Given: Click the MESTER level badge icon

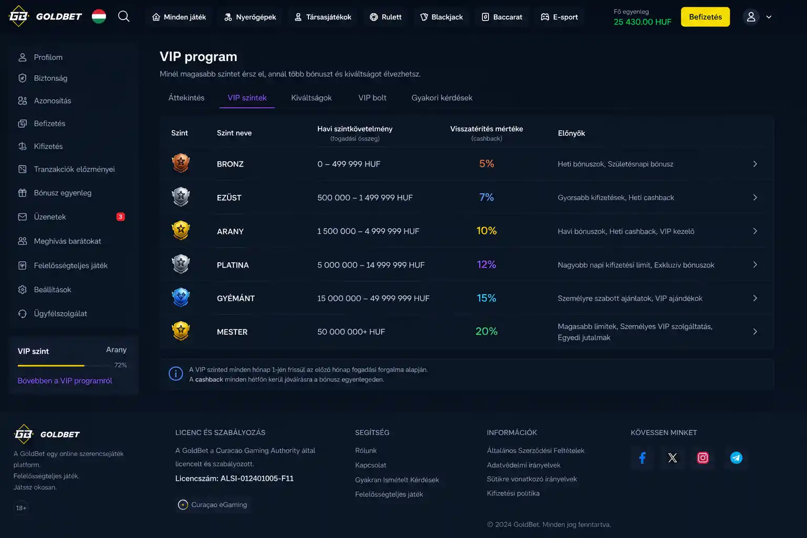Looking at the screenshot, I should coord(181,331).
